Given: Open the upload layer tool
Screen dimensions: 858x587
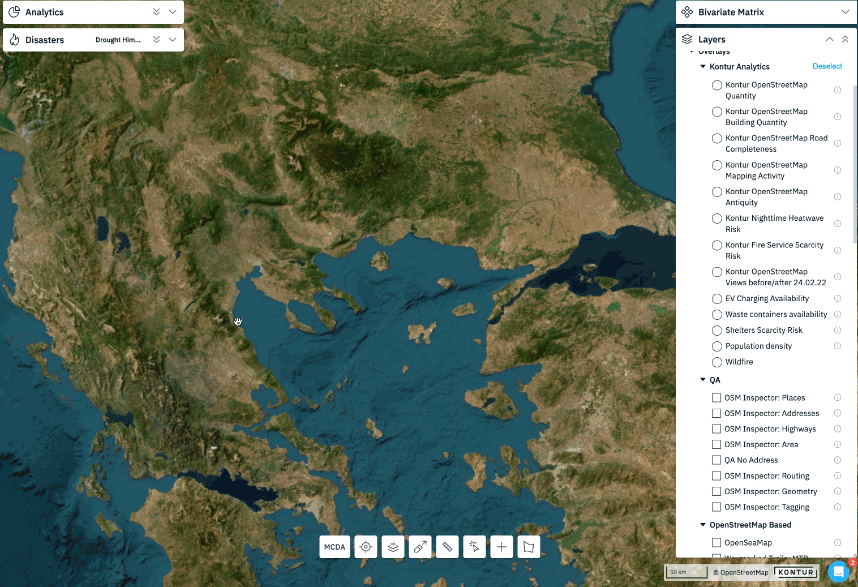Looking at the screenshot, I should 393,546.
